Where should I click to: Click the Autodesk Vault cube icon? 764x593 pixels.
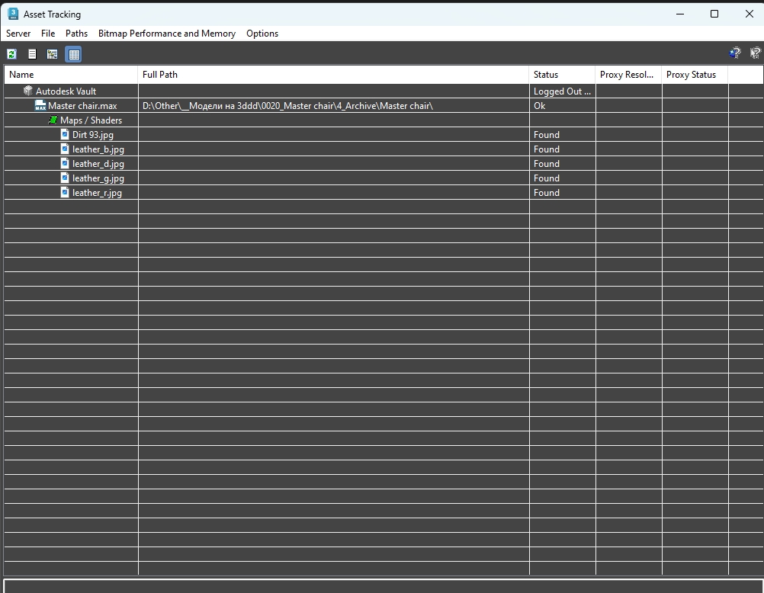pos(28,91)
